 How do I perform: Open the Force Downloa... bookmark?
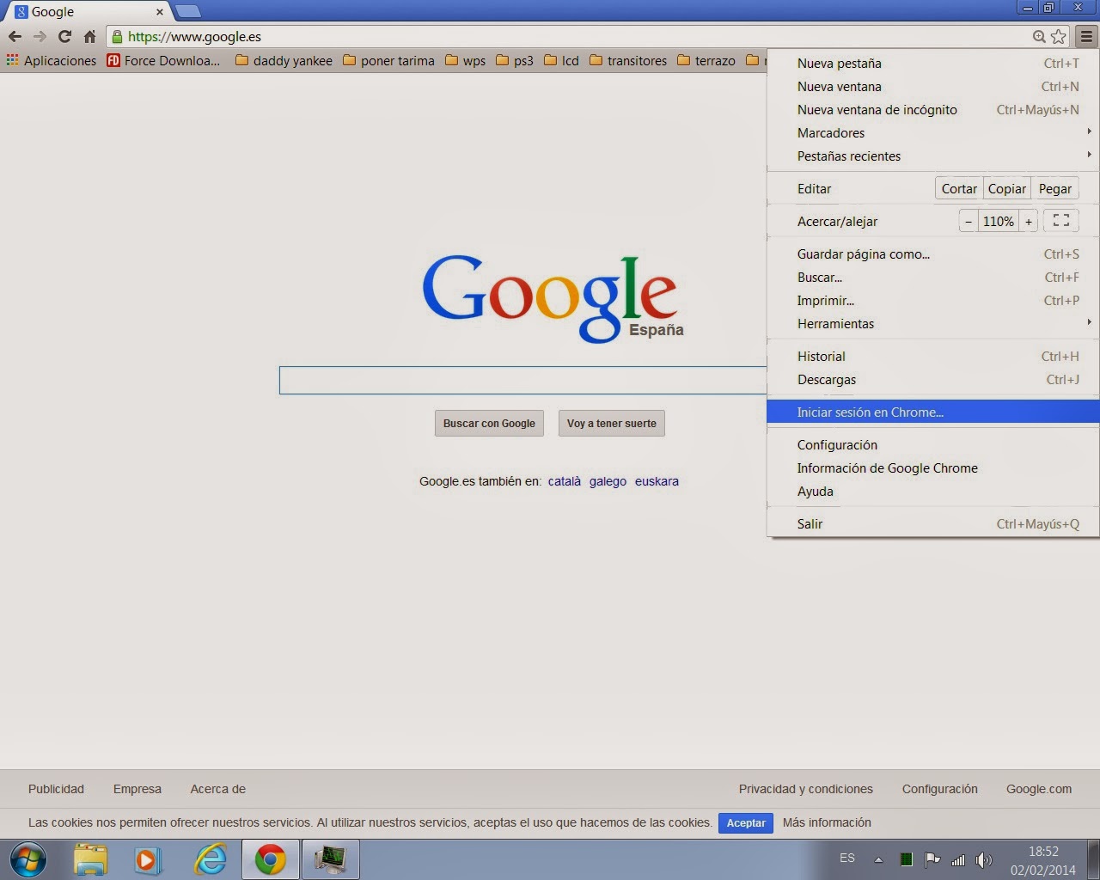(x=163, y=61)
